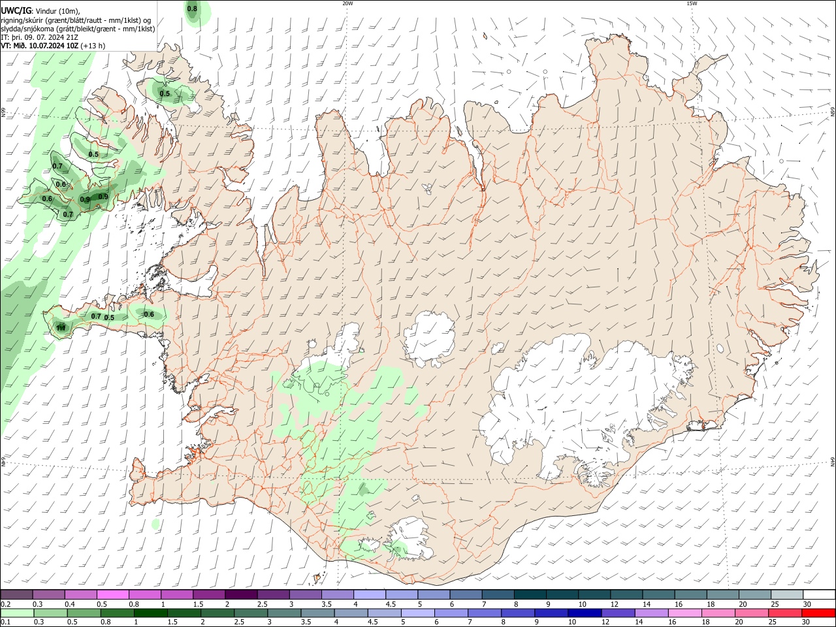Click the pale grey 25 swatch on the upper scale
836x627 pixels.
pos(787,594)
